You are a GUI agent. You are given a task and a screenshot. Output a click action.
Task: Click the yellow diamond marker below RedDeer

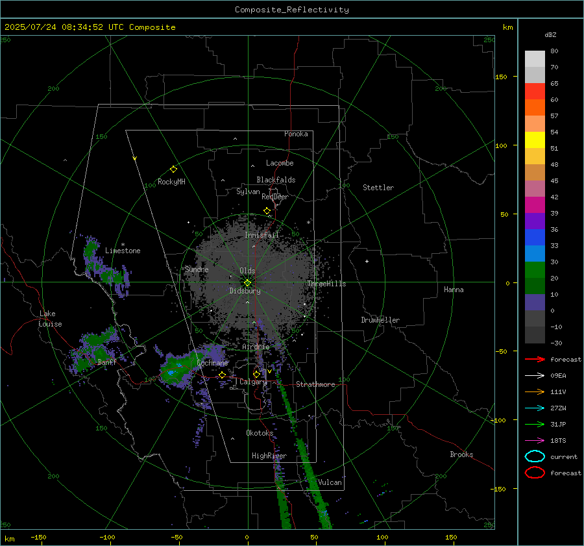pyautogui.click(x=267, y=210)
